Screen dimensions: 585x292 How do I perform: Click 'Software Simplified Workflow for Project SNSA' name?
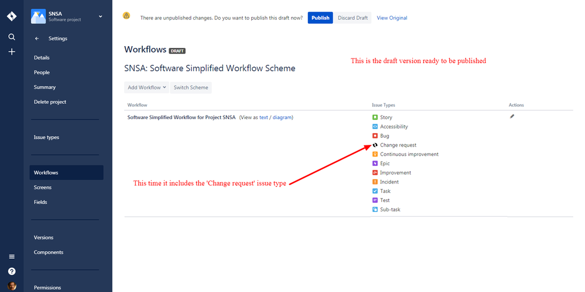pos(182,117)
